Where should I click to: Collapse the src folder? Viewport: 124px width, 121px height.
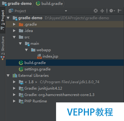tap(14, 37)
